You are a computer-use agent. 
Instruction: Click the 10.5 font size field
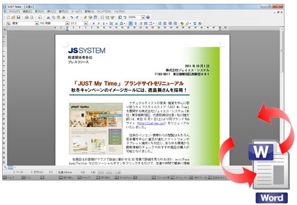[77, 23]
